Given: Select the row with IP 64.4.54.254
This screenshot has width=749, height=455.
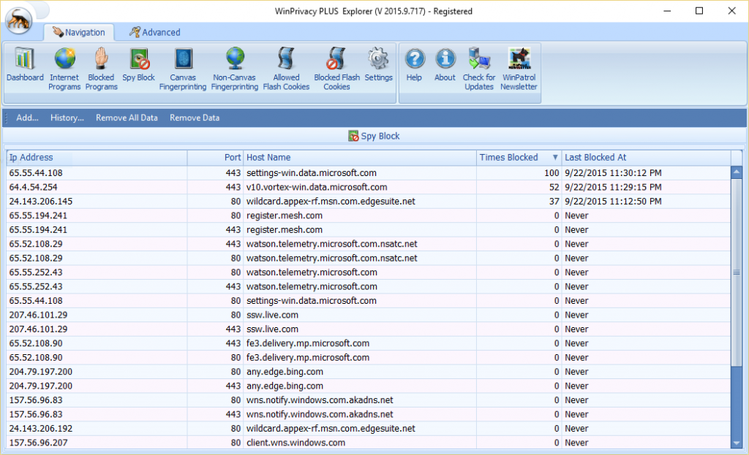Looking at the screenshot, I should [369, 188].
